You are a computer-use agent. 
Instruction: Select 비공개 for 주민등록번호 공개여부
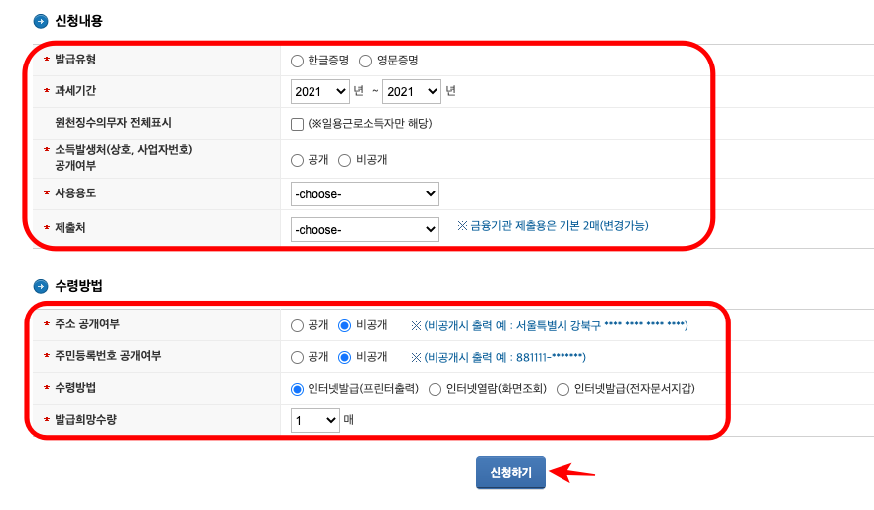pyautogui.click(x=345, y=358)
